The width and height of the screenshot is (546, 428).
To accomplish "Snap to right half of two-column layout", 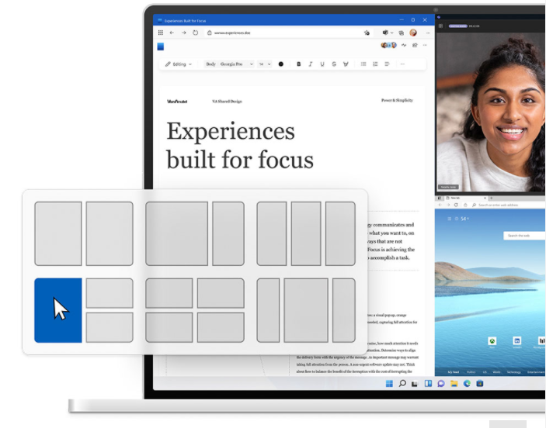I will 110,233.
